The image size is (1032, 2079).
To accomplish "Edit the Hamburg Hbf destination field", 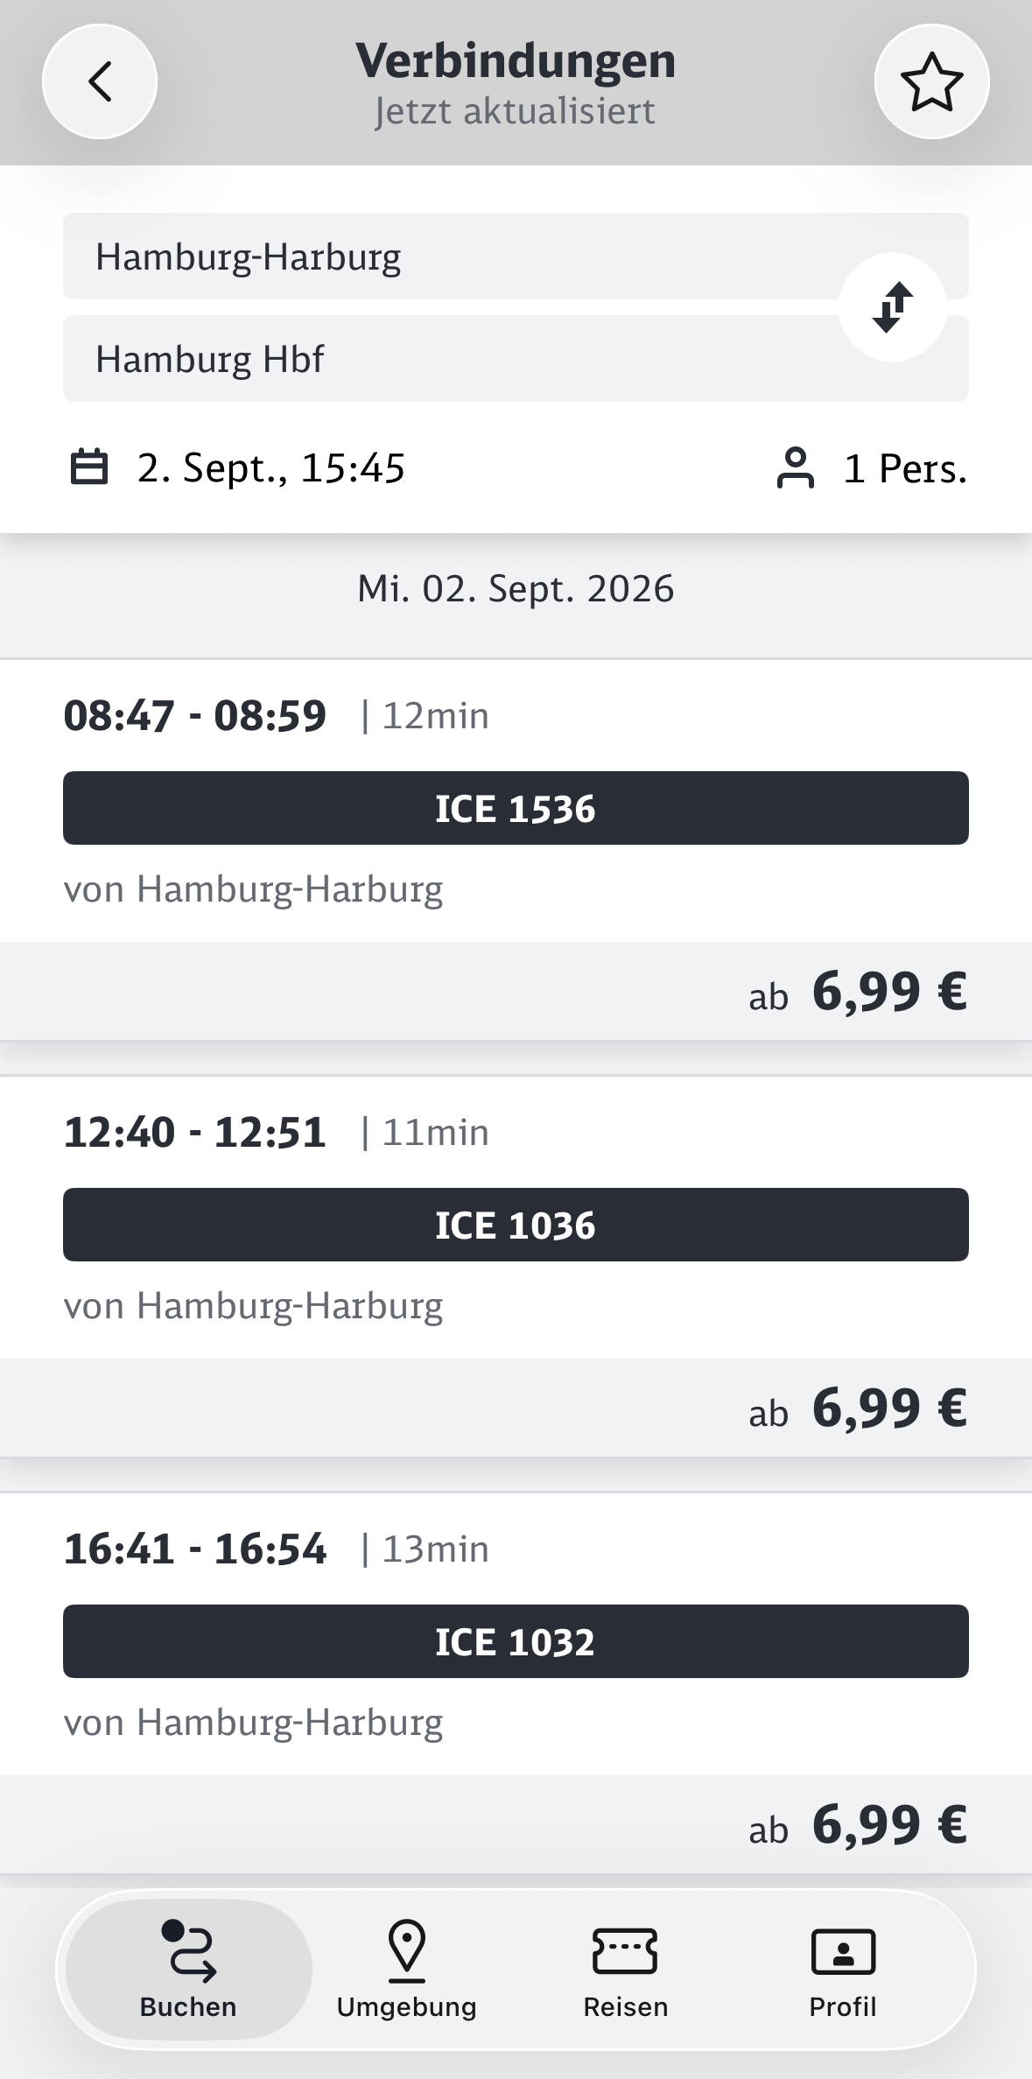I will click(x=516, y=359).
